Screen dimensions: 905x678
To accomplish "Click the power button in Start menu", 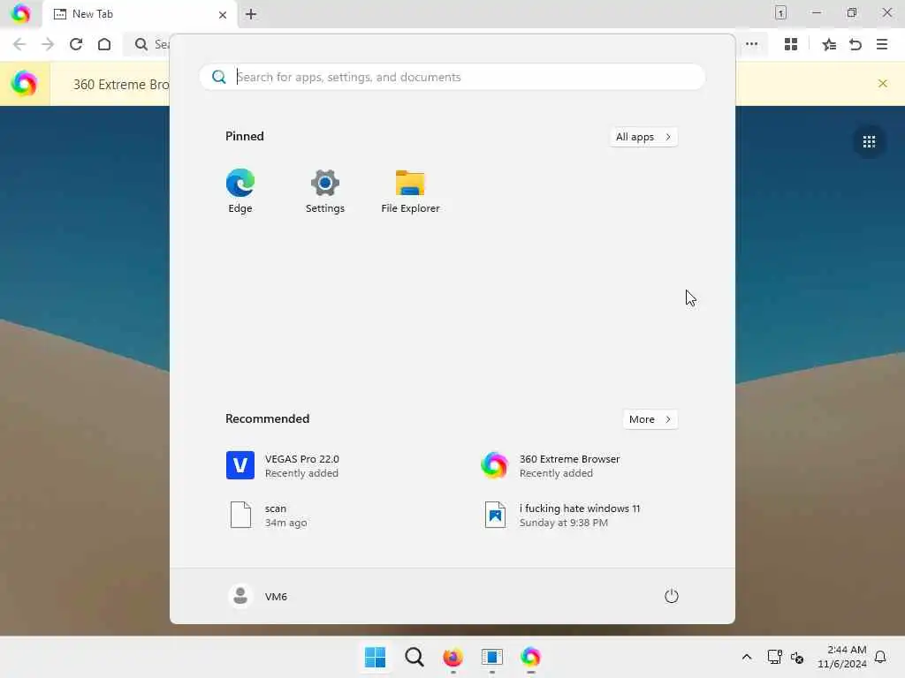I will coord(672,596).
